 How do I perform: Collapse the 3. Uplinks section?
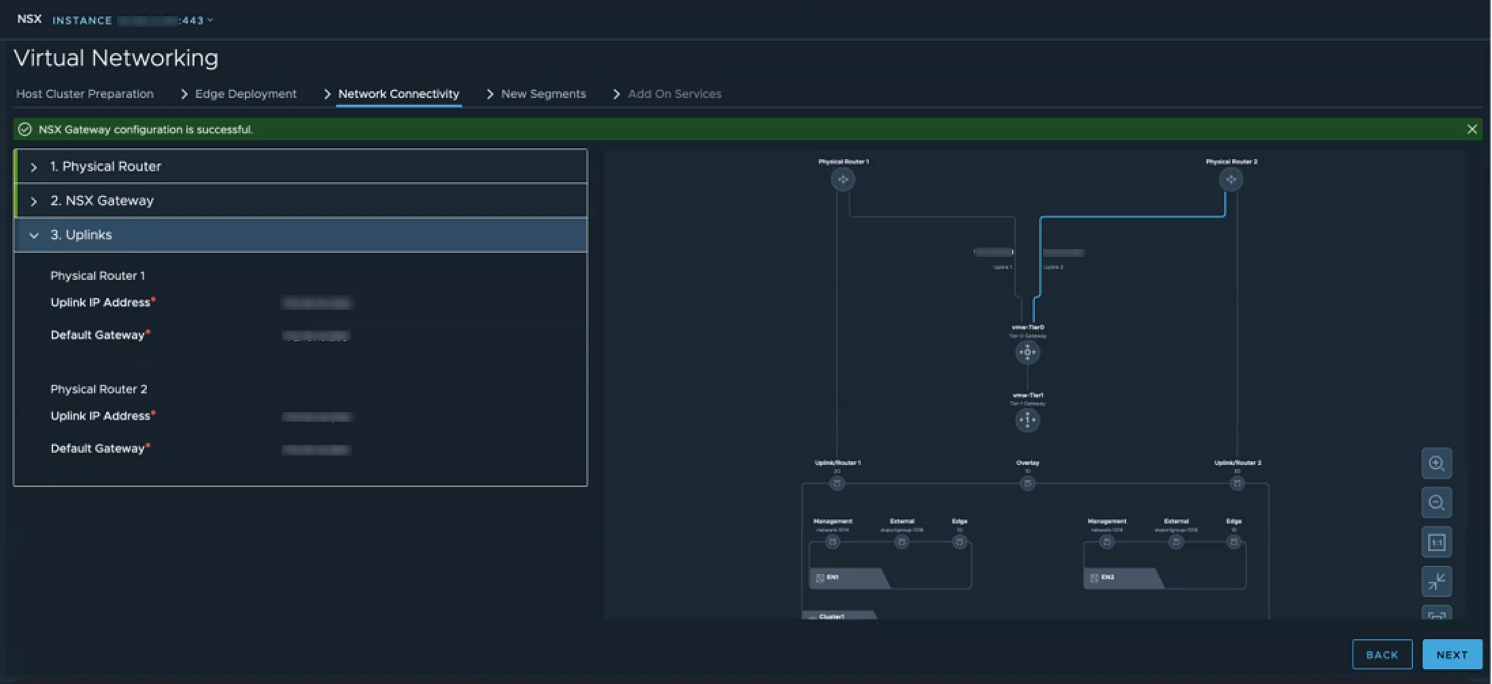[301, 234]
